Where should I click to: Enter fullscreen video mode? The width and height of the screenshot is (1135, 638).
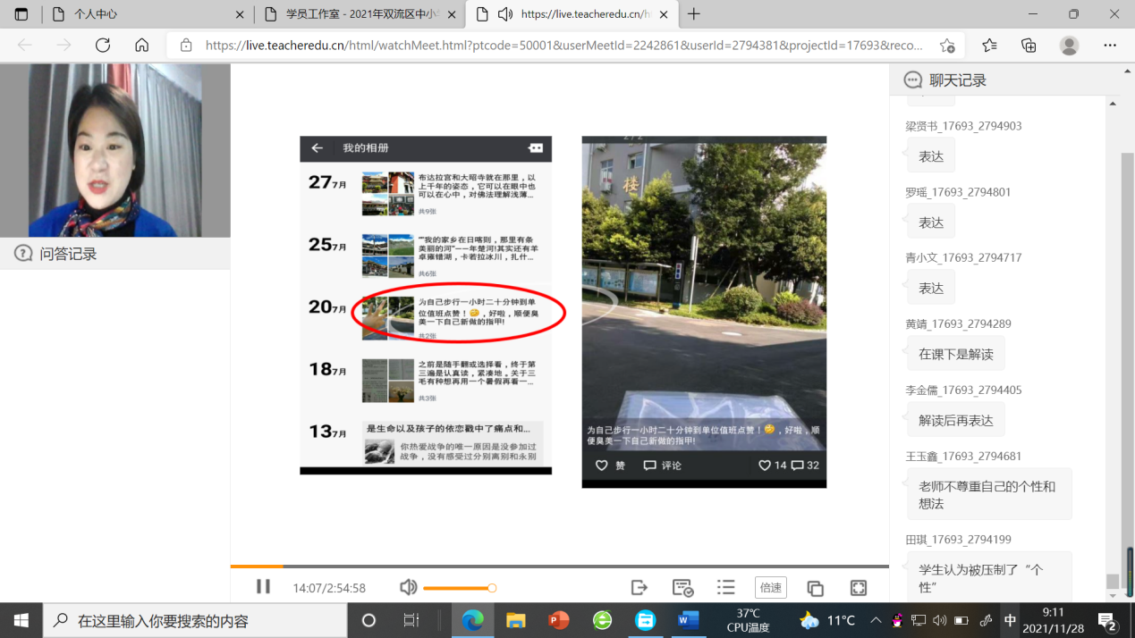[859, 587]
